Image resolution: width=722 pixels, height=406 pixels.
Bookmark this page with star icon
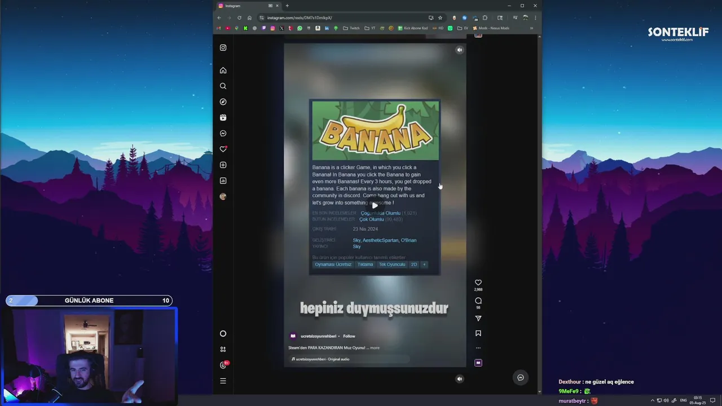tap(441, 17)
